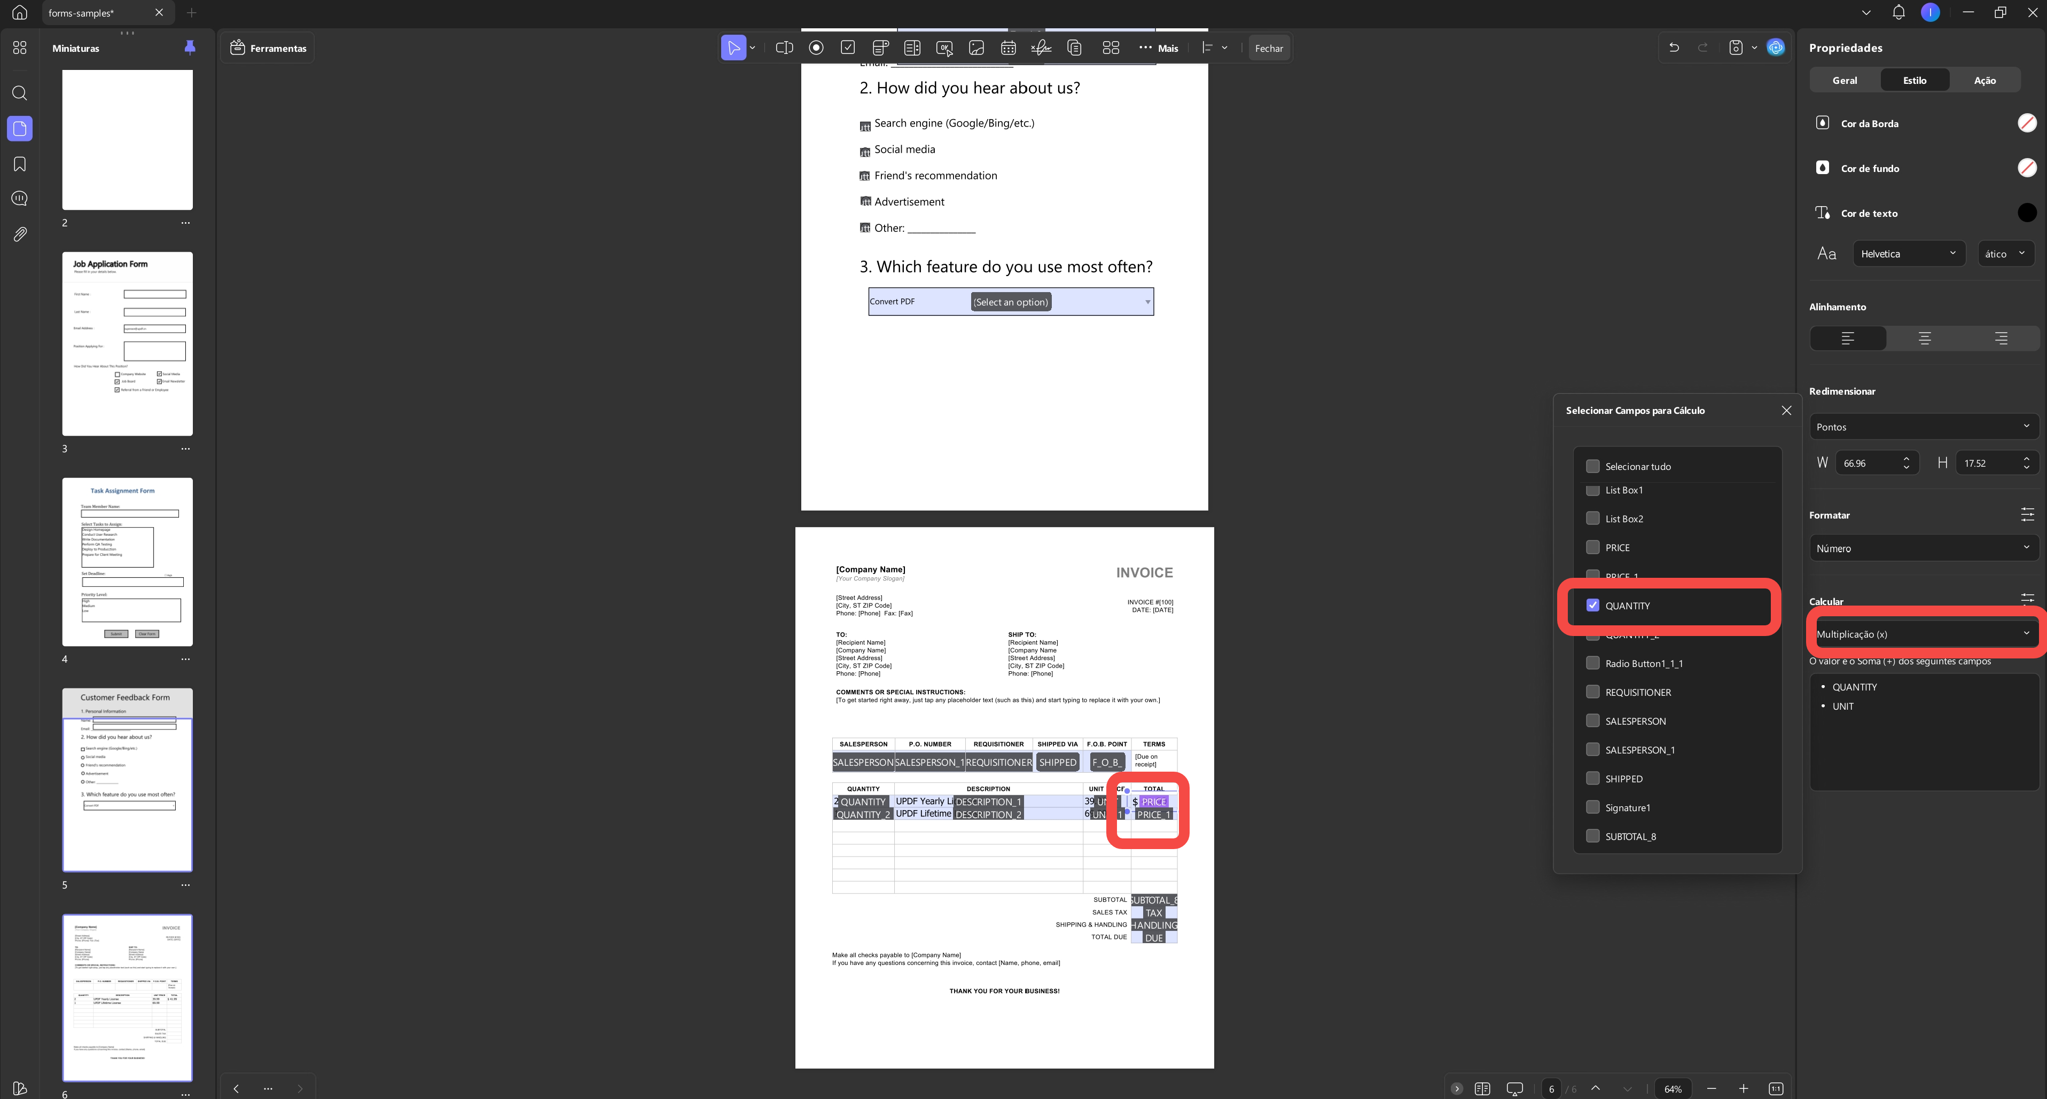Choose the radio button form tool

[816, 48]
